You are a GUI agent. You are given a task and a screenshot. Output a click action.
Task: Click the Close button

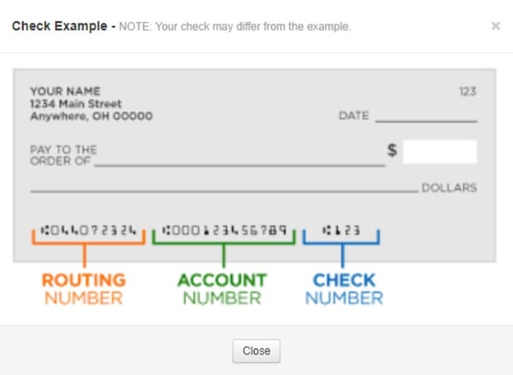[256, 351]
